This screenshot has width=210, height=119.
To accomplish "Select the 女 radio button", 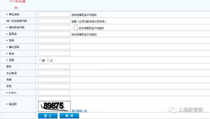I will coord(48,60).
